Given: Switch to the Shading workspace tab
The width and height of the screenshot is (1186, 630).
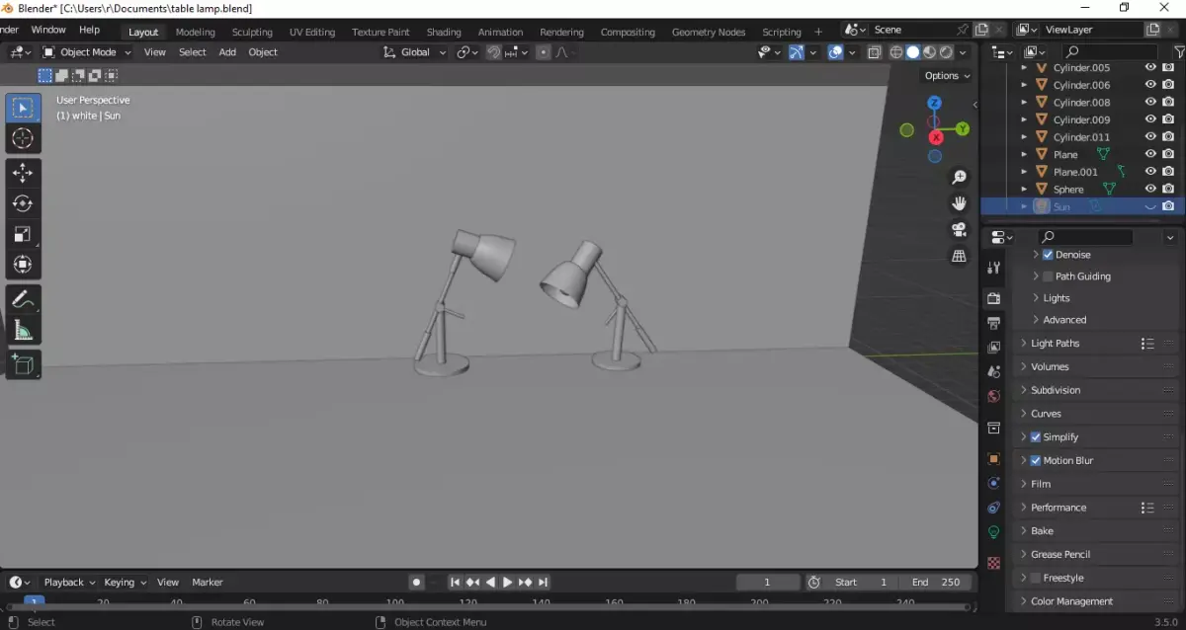Looking at the screenshot, I should pos(444,32).
